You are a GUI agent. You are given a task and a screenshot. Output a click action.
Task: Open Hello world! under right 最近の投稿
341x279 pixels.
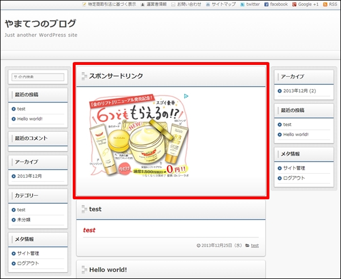click(x=296, y=134)
